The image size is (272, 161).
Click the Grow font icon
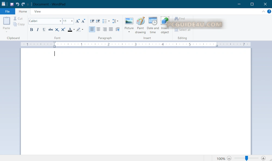pyautogui.click(x=78, y=21)
